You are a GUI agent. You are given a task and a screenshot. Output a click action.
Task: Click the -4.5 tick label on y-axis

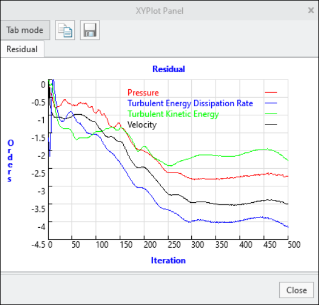tap(38, 245)
